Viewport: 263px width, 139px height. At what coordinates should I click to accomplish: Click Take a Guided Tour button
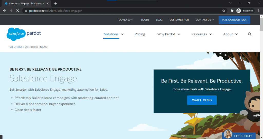pyautogui.click(x=234, y=20)
